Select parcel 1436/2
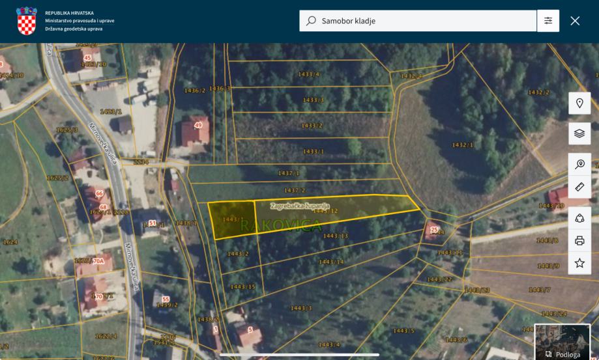Image resolution: width=599 pixels, height=360 pixels. click(195, 90)
